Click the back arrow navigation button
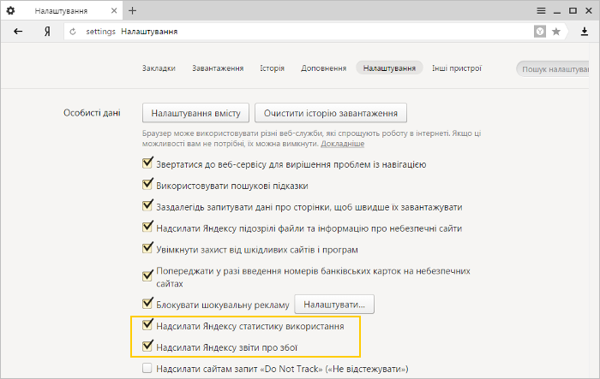Image resolution: width=600 pixels, height=379 pixels. (x=18, y=32)
